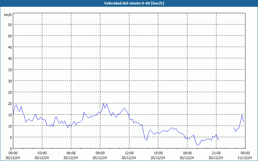Select the 25 y-axis tick label
The image size is (258, 161).
coord(10,92)
